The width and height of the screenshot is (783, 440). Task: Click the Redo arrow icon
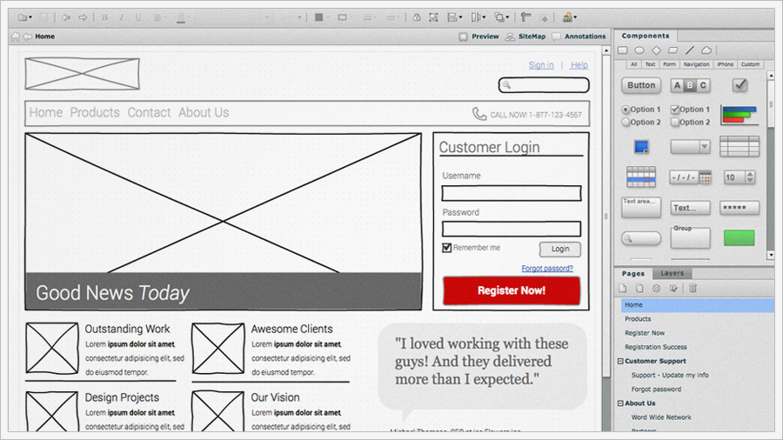(83, 17)
